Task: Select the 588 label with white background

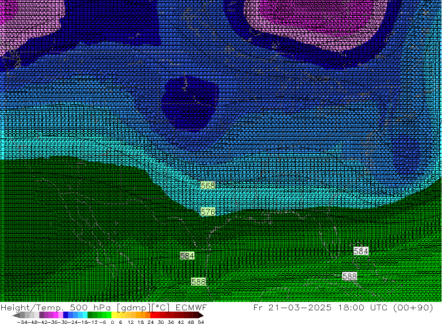Action: [350, 276]
